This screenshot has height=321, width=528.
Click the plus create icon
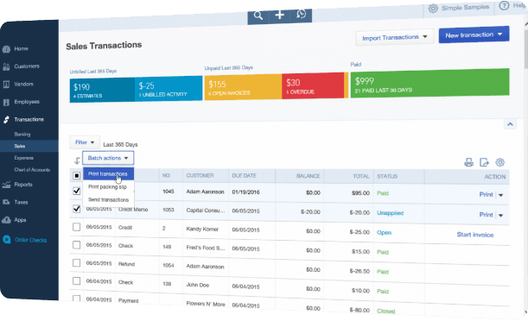point(279,15)
